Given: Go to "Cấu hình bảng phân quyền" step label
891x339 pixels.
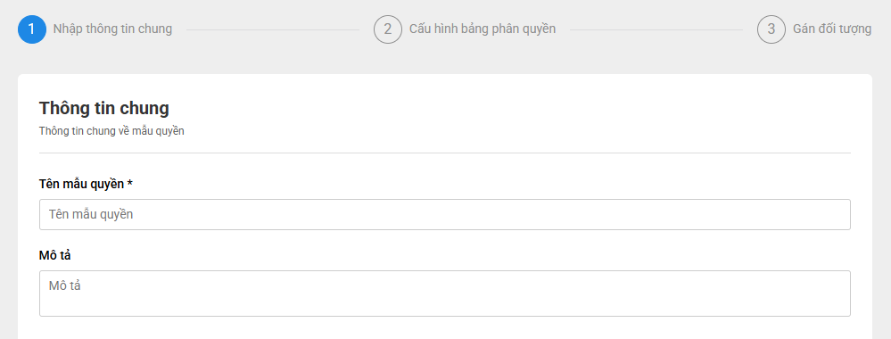Looking at the screenshot, I should (483, 29).
